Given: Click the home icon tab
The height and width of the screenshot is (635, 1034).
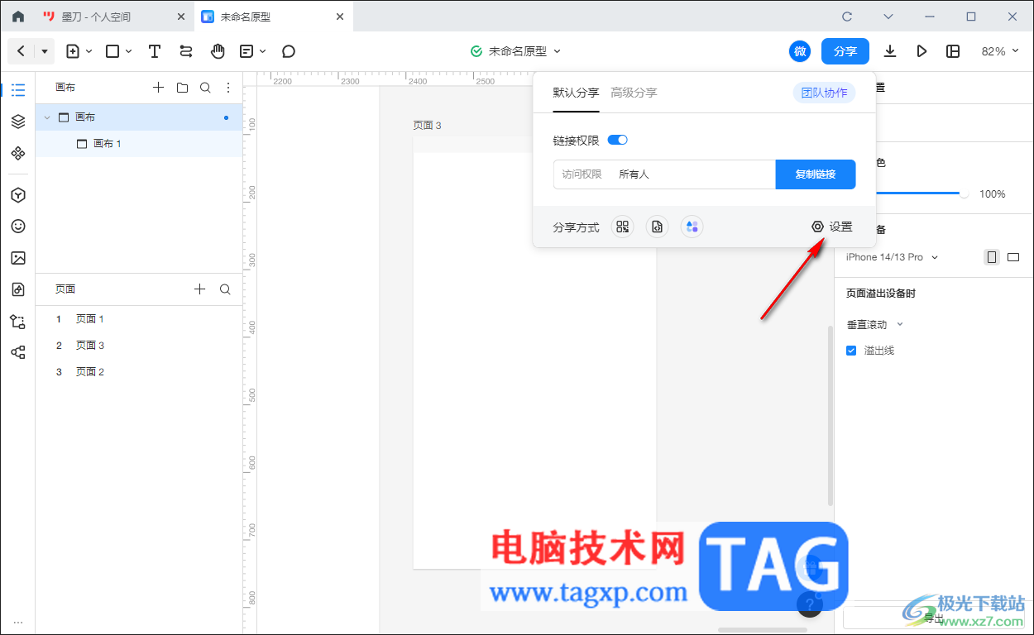Looking at the screenshot, I should (x=18, y=17).
